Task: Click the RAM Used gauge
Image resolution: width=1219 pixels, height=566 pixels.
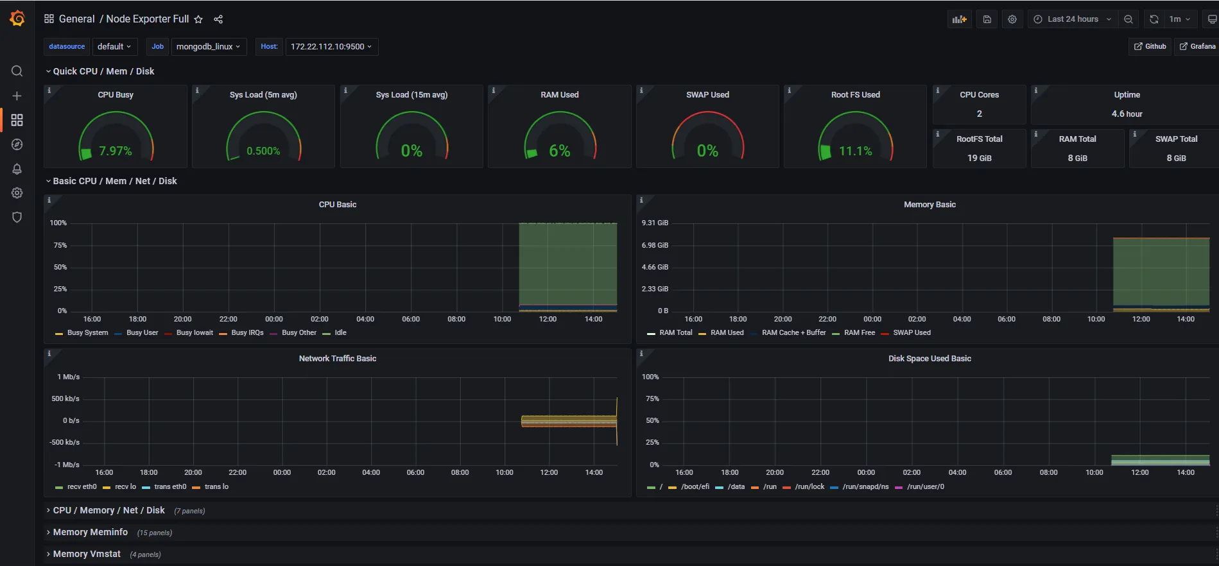Action: 560,137
